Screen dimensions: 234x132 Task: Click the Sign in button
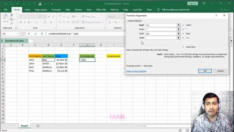193,3
